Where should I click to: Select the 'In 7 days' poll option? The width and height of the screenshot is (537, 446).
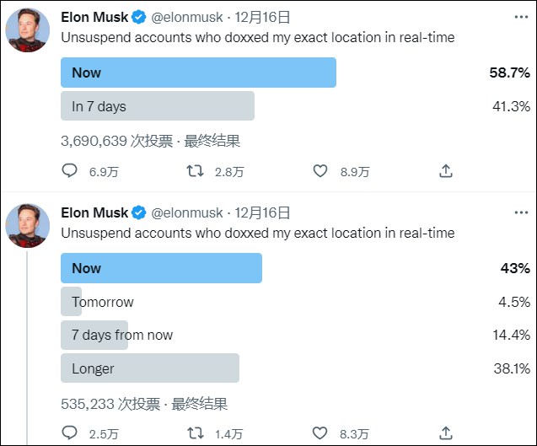coord(157,106)
